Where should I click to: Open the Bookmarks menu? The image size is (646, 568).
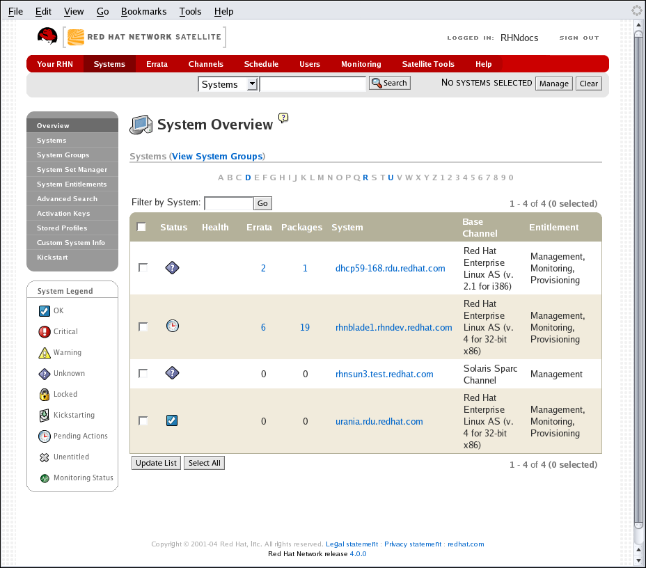pyautogui.click(x=144, y=11)
